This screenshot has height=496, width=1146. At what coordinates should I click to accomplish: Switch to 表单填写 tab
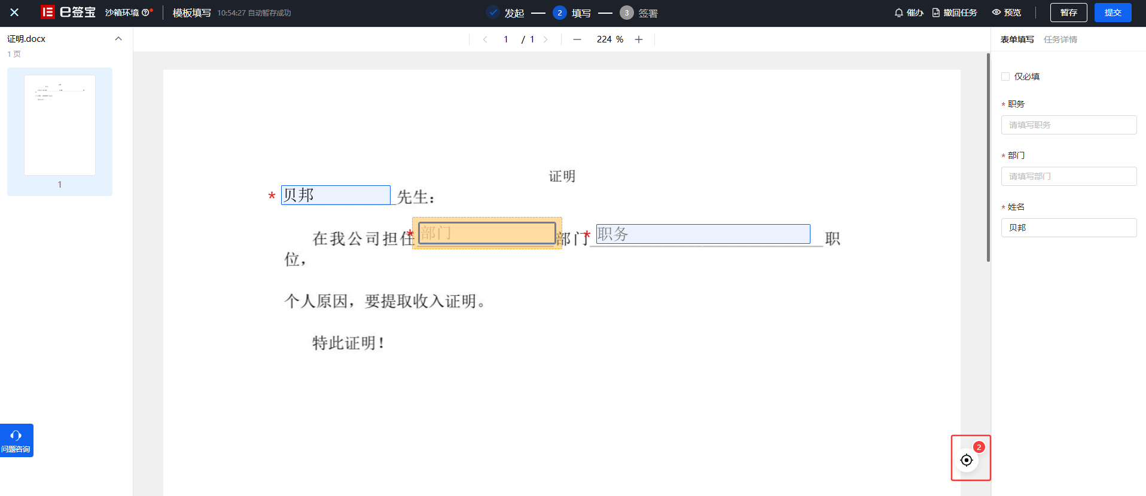[1017, 39]
